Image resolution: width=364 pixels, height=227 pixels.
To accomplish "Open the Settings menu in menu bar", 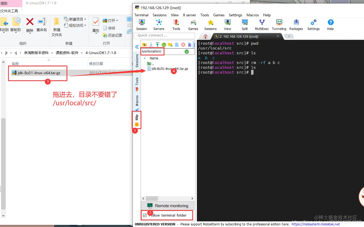I will [236, 15].
